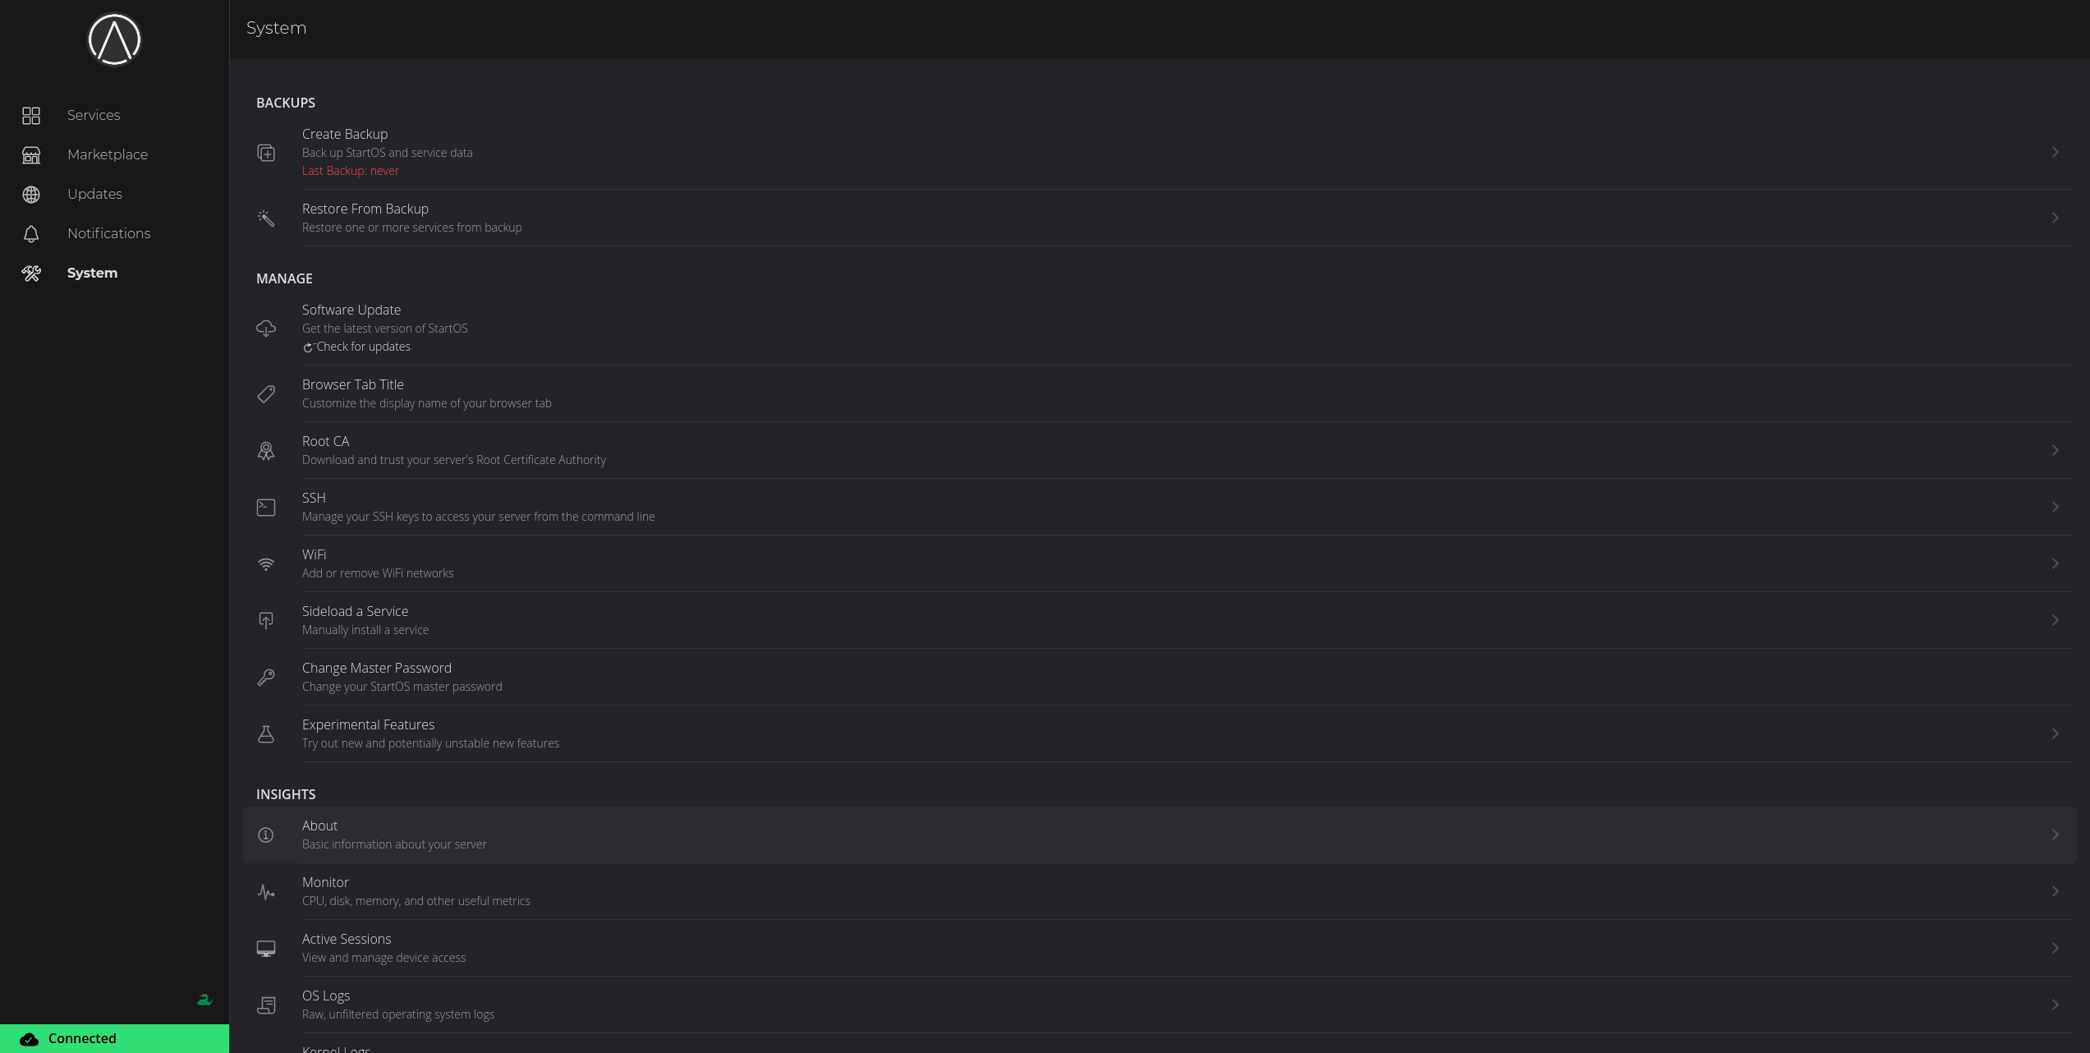Click the OS Logs row chevron

2055,1005
